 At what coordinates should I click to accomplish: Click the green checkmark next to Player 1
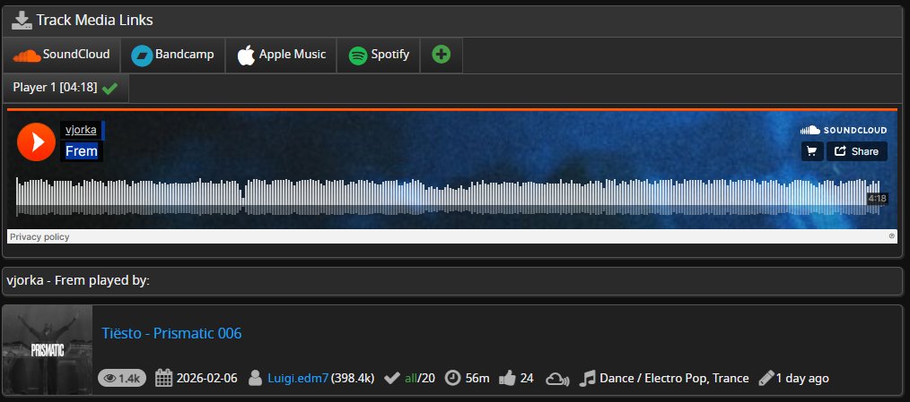click(x=109, y=88)
